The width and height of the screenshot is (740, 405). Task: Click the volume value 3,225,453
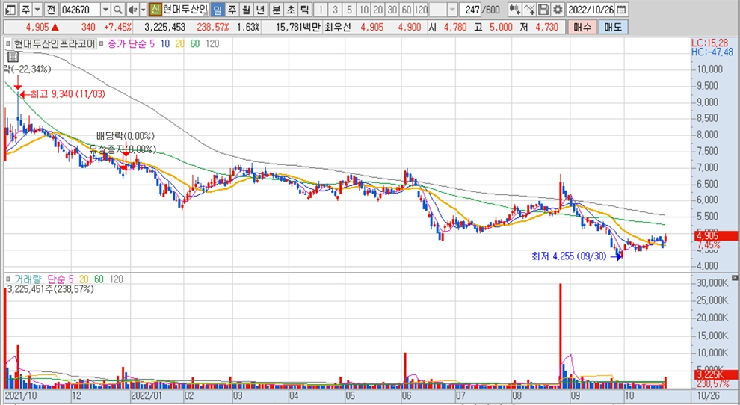pyautogui.click(x=164, y=28)
